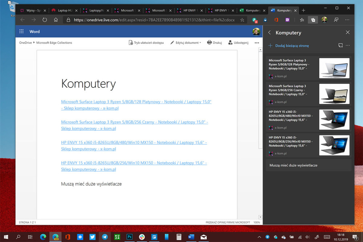Screen dimensions: 363x242
Task: Open Calculator from the taskbar
Action: [x=179, y=237]
